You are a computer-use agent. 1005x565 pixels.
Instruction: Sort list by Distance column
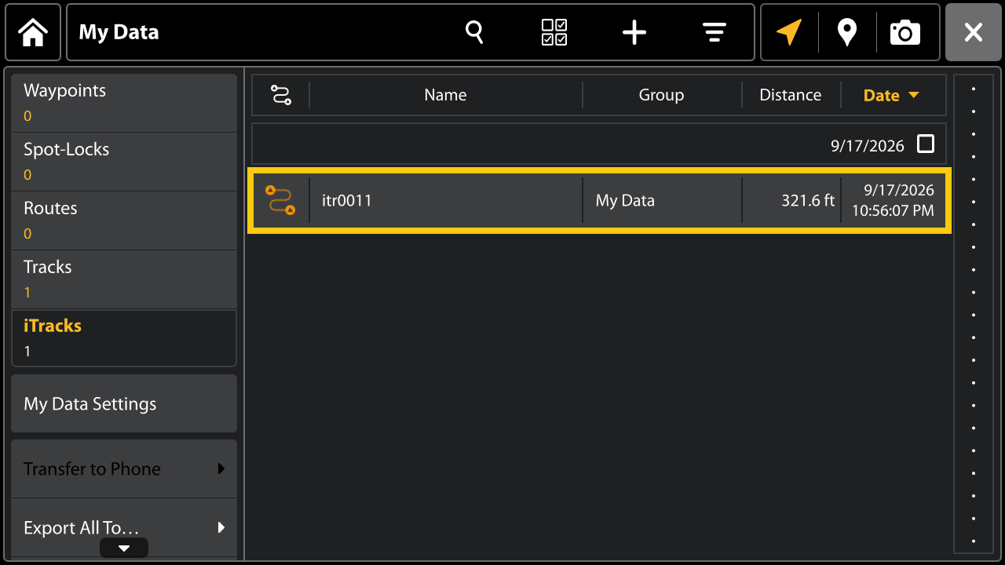[791, 95]
